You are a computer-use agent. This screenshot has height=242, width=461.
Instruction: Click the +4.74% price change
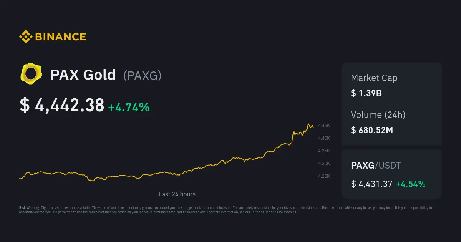129,107
